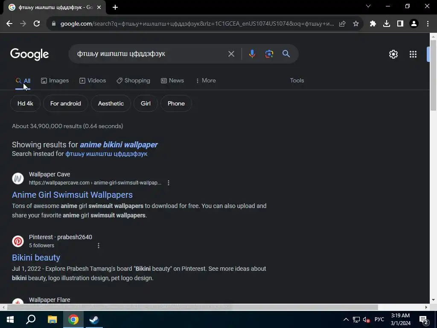Image resolution: width=437 pixels, height=328 pixels.
Task: Open Anime Girl Swimsuit Wallpapers result
Action: pyautogui.click(x=72, y=195)
